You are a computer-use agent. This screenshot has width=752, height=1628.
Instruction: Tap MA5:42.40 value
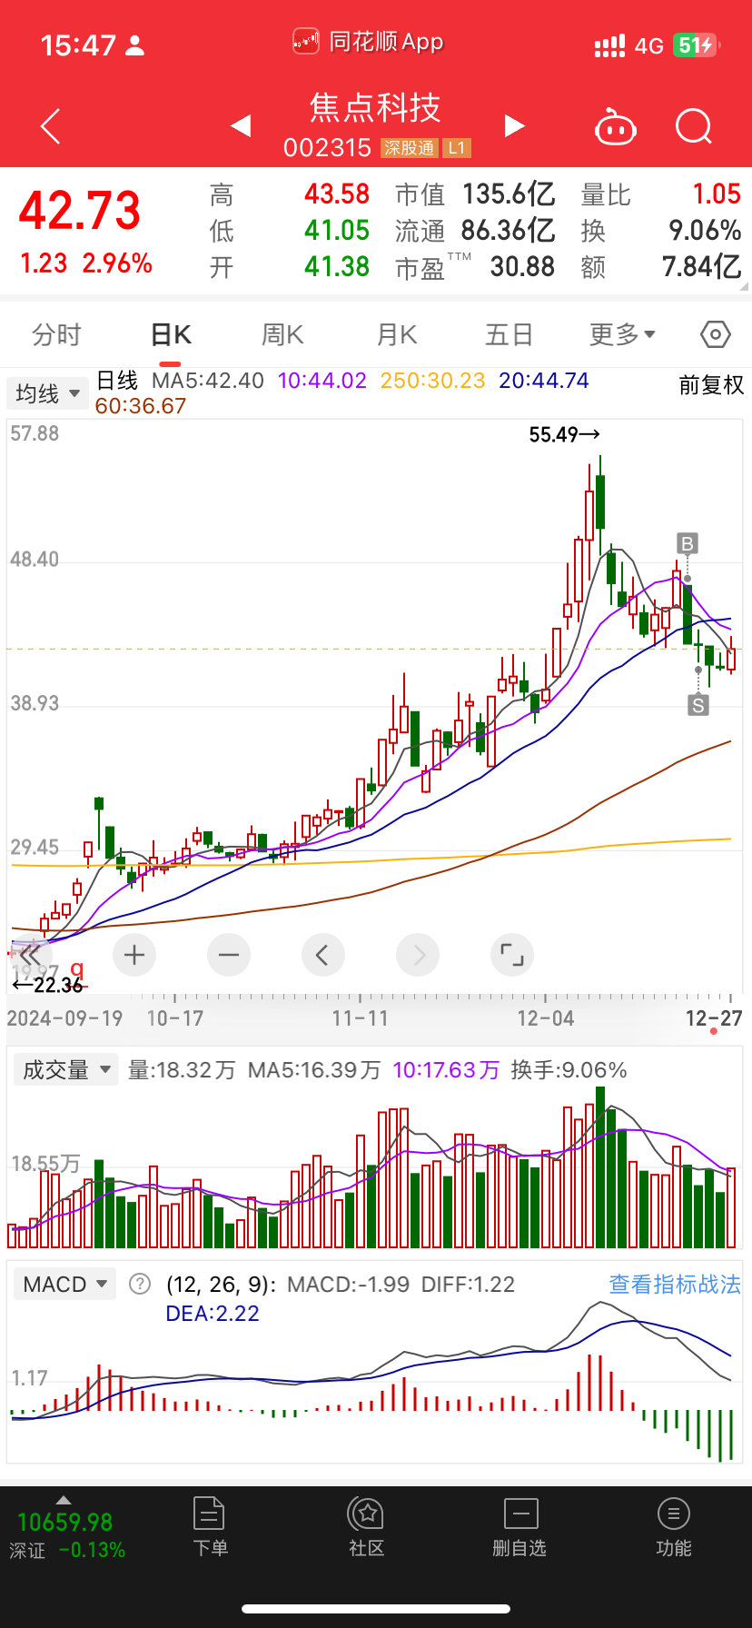tap(207, 381)
